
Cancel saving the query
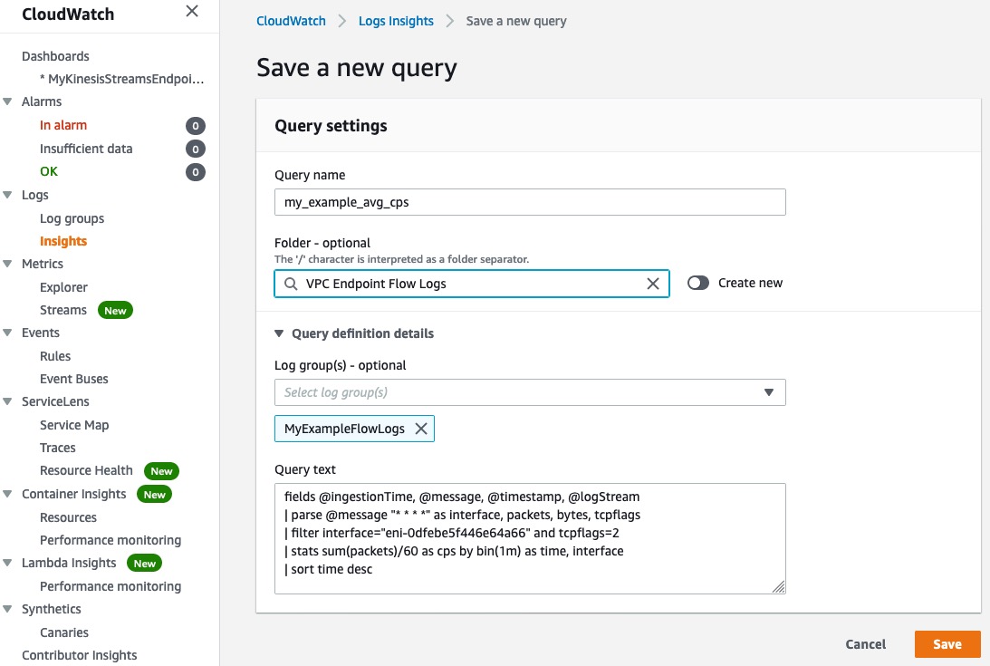pos(866,644)
